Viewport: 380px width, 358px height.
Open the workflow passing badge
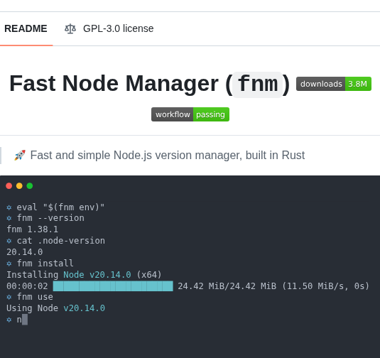[190, 114]
